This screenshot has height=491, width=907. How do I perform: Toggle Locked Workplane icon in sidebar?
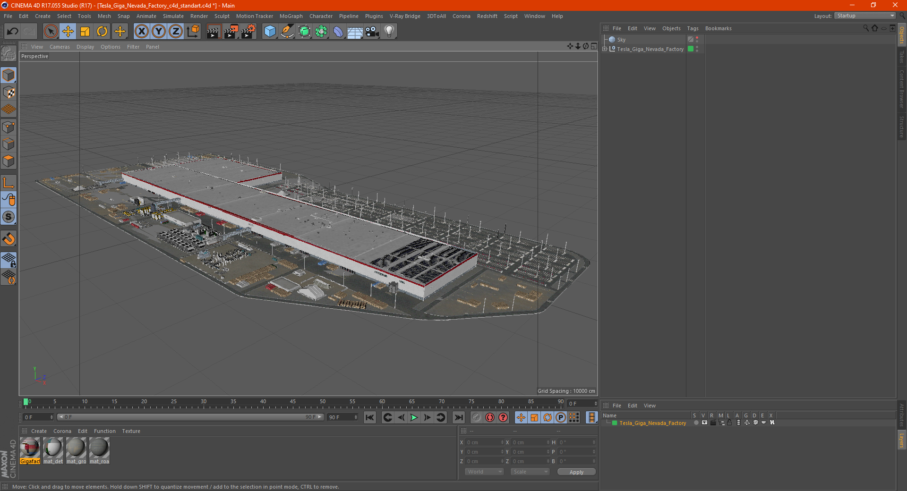[9, 260]
